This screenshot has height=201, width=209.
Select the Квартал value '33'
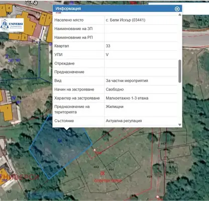tap(108, 46)
